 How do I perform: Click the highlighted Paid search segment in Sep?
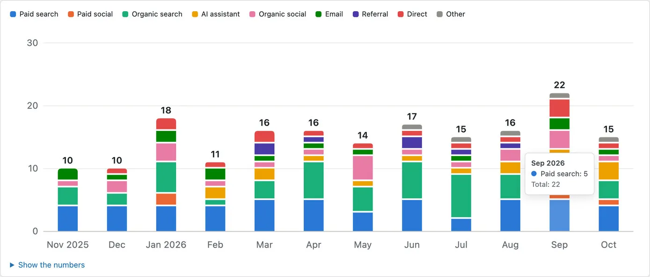[559, 216]
